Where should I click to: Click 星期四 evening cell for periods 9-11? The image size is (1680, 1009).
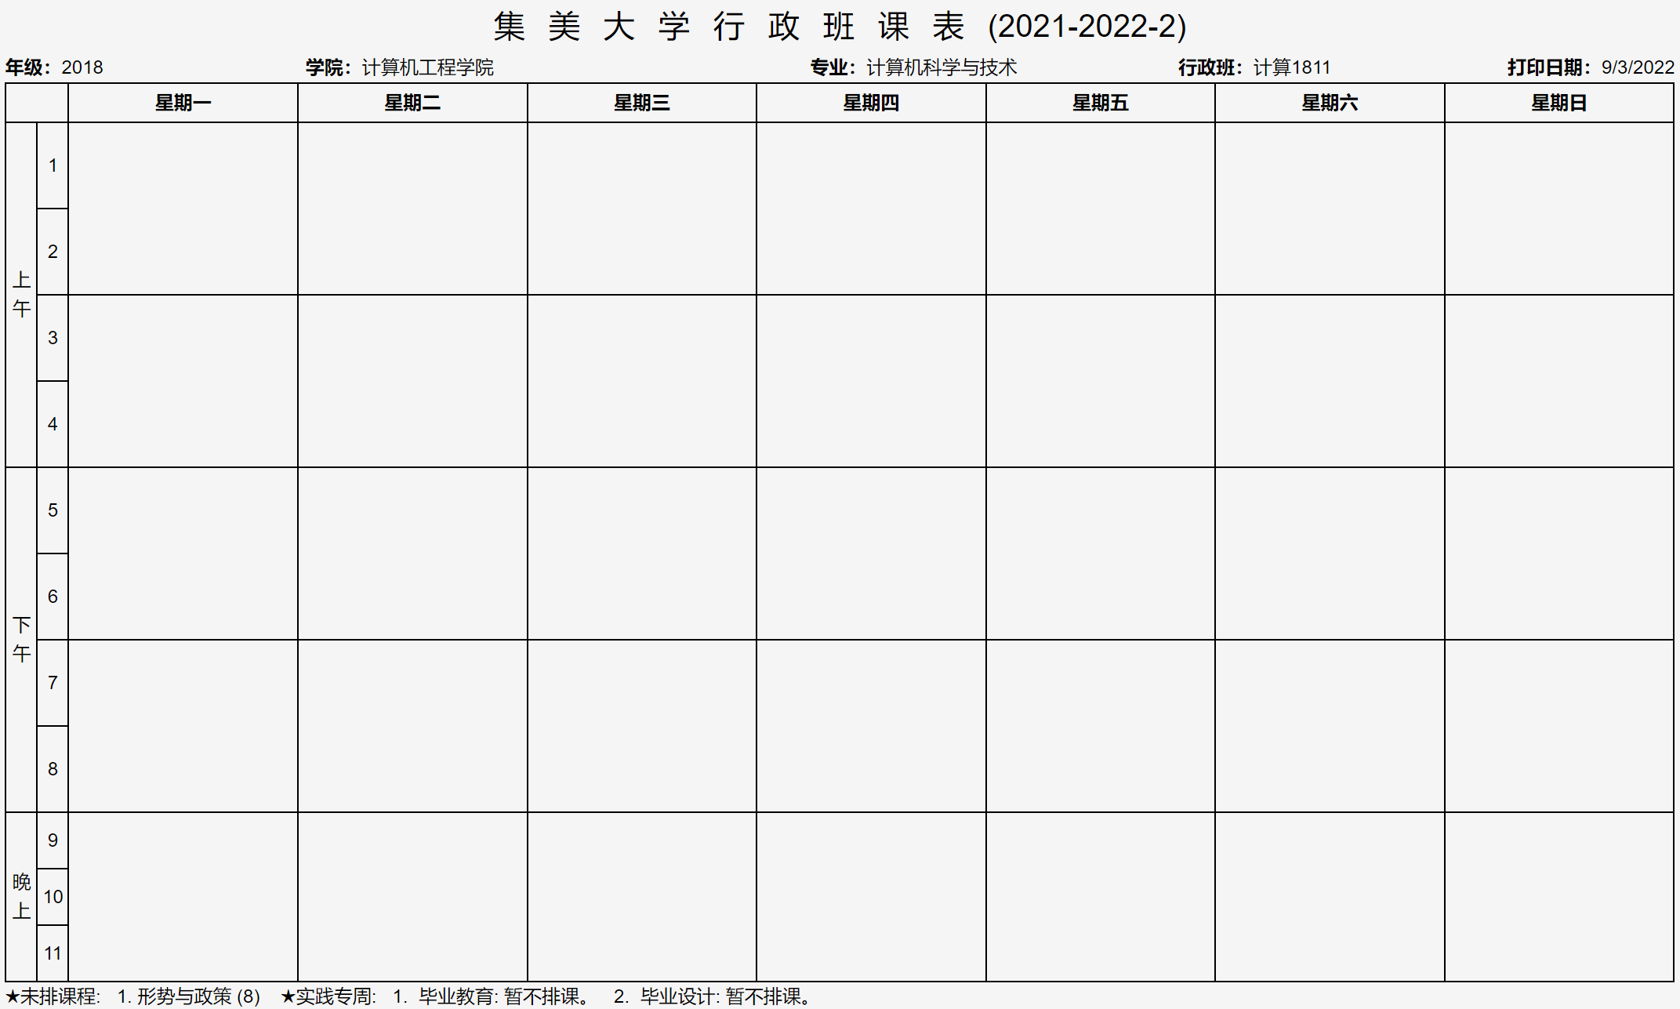coord(871,897)
